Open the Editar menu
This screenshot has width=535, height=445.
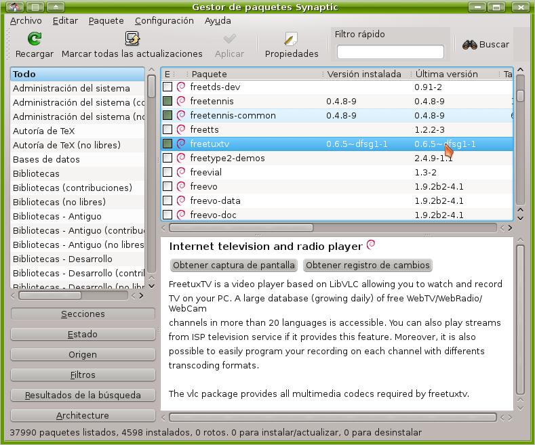pos(65,21)
